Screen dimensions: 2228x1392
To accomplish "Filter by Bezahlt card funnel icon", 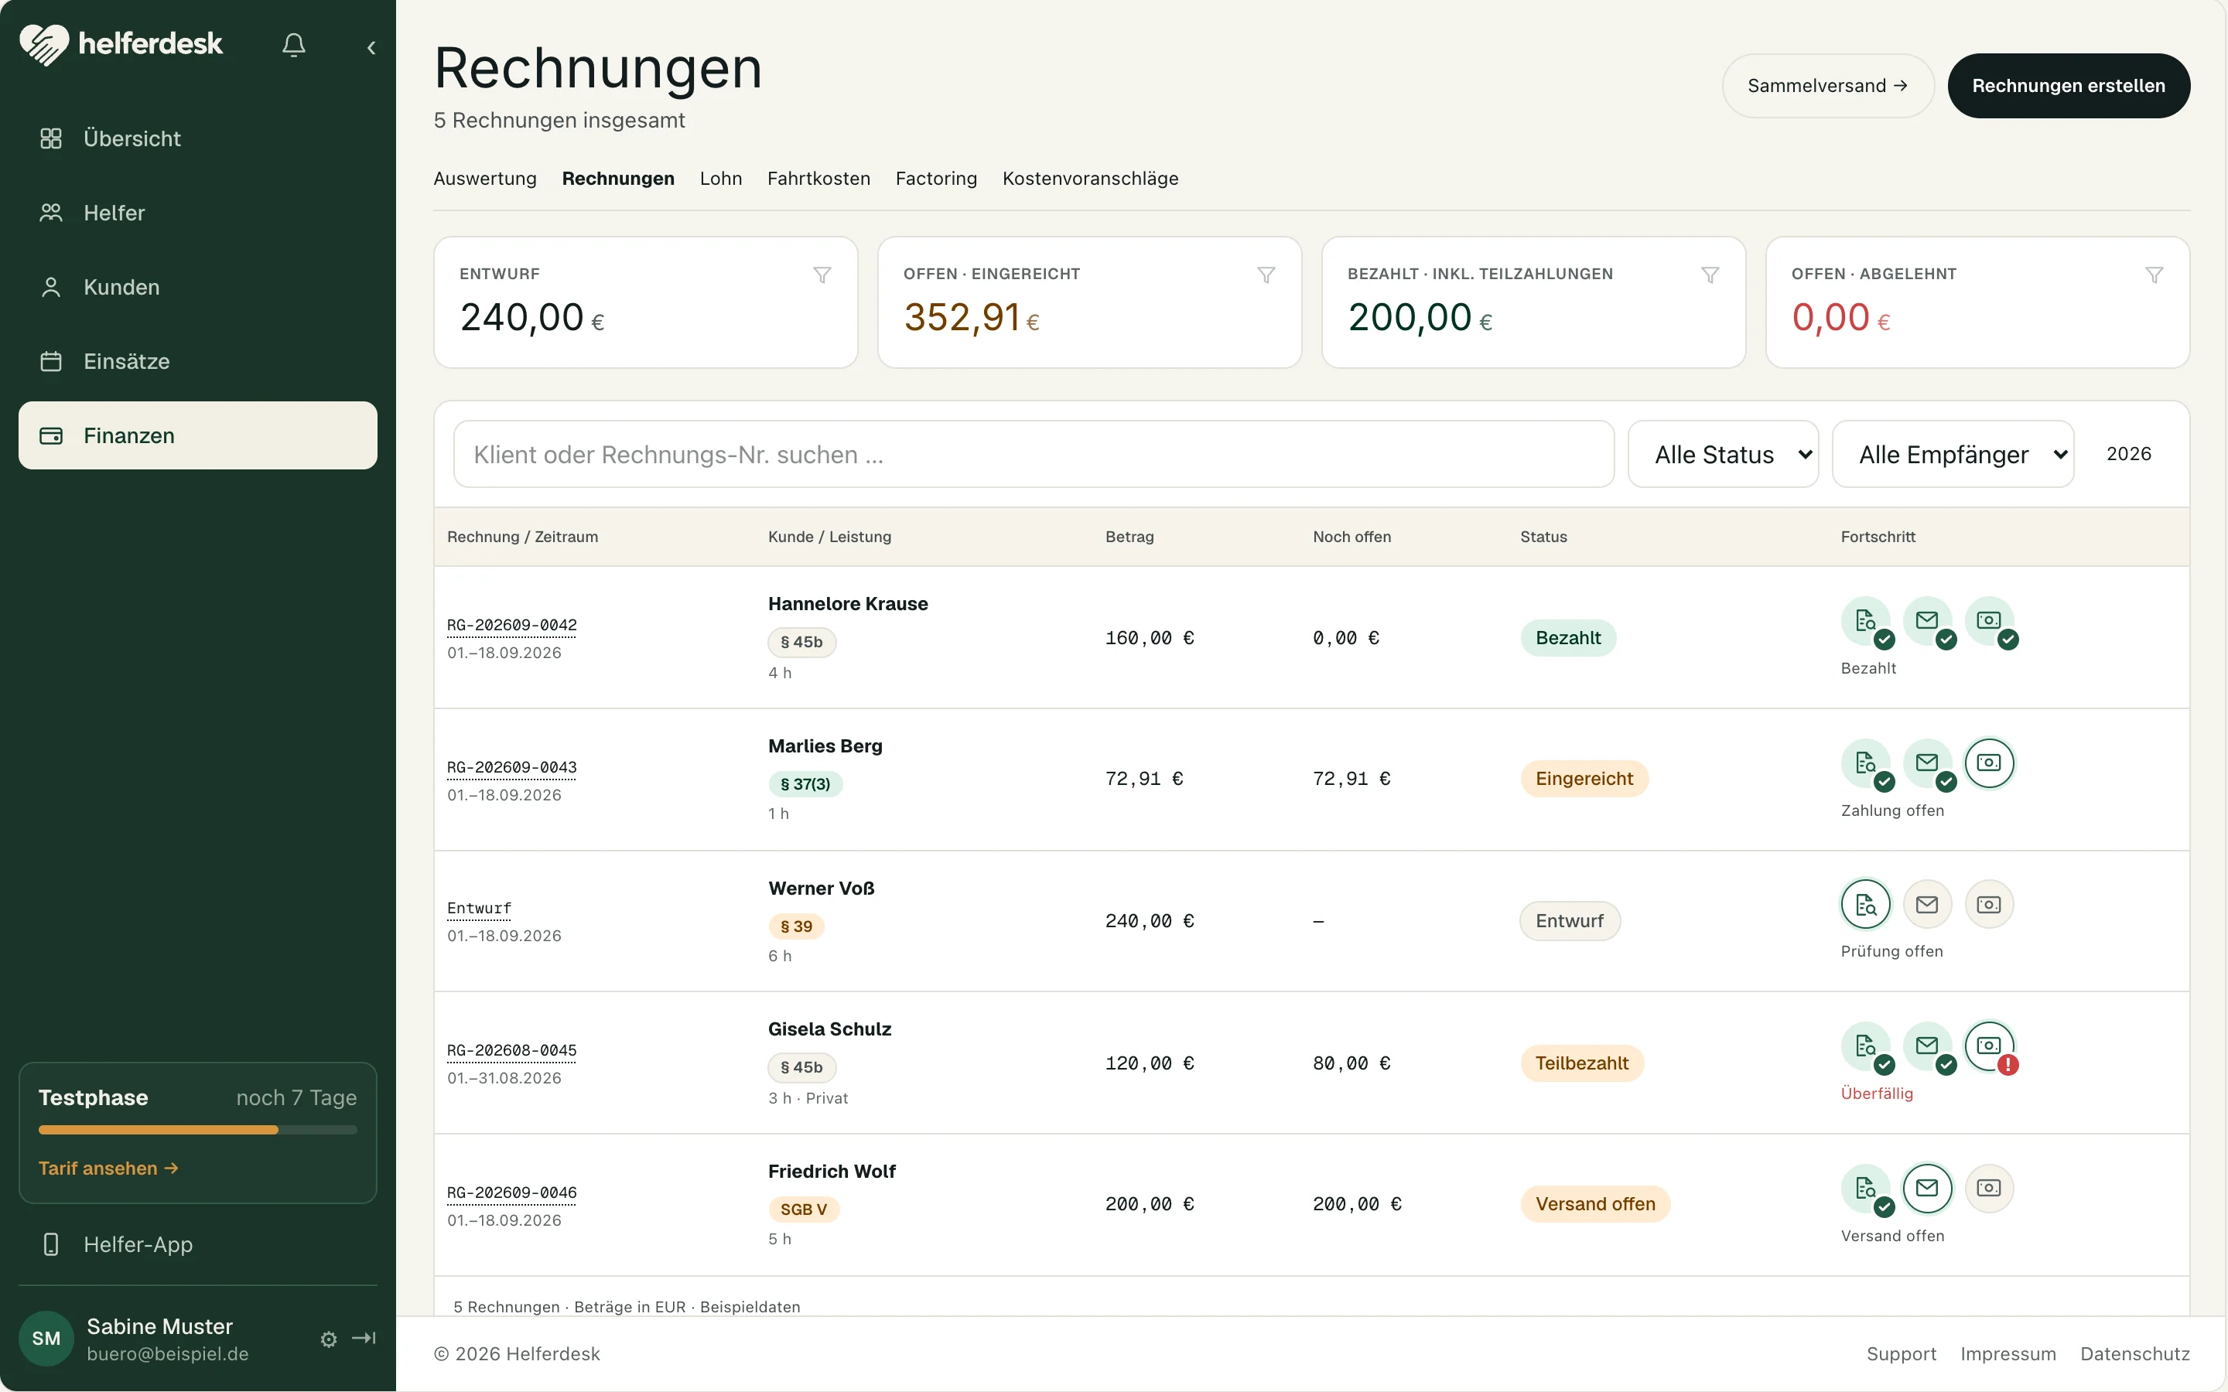I will pos(1710,275).
